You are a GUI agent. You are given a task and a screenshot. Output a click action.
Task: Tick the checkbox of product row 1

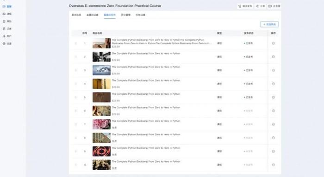[75, 43]
